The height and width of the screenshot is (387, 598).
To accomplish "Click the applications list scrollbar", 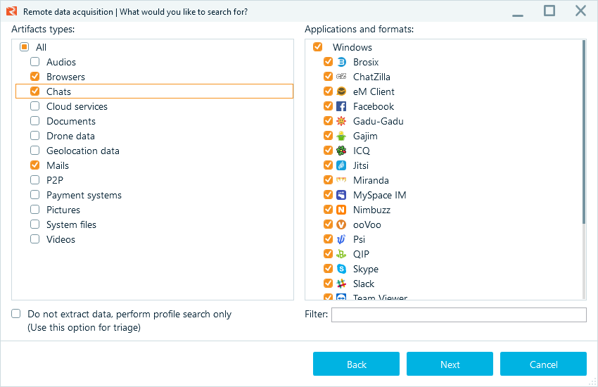I will (583, 132).
